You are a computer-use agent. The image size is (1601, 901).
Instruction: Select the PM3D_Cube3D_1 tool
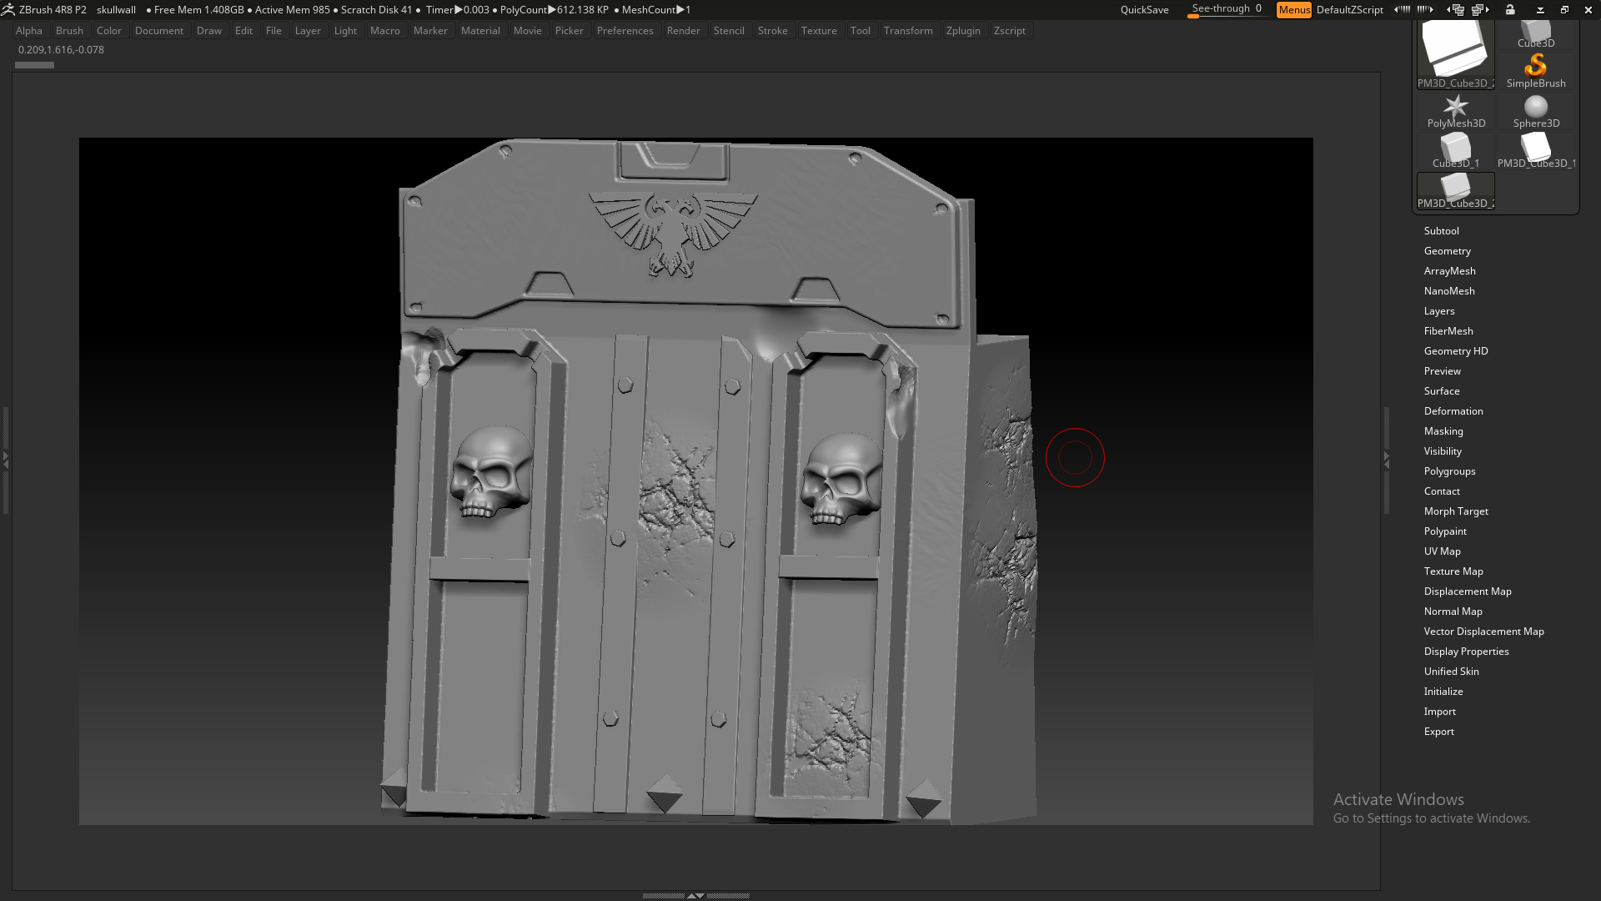point(1535,151)
